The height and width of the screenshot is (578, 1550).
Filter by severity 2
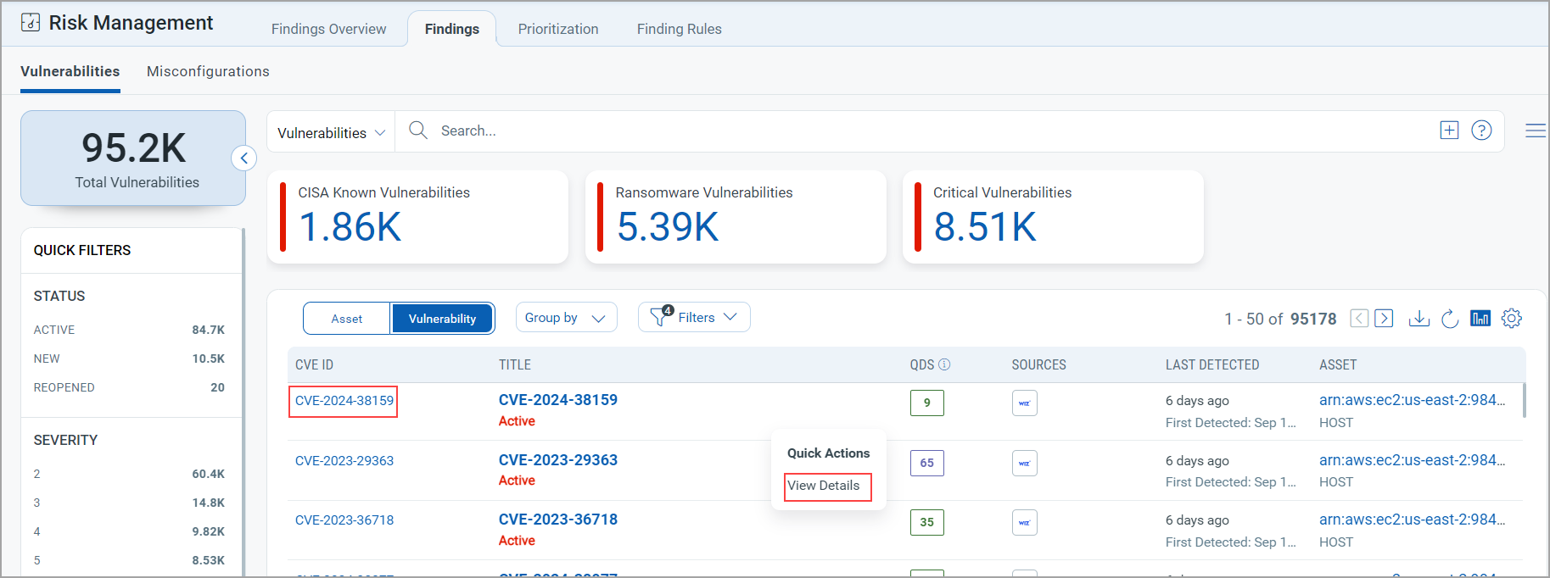(x=129, y=474)
